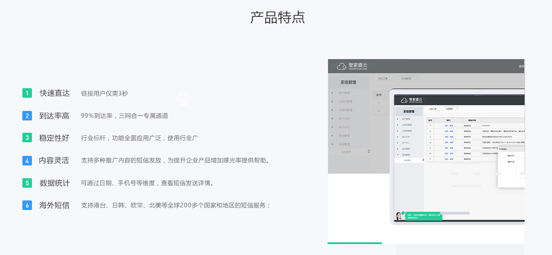
Task: Click the 数据统计 feature title
Action: [55, 183]
